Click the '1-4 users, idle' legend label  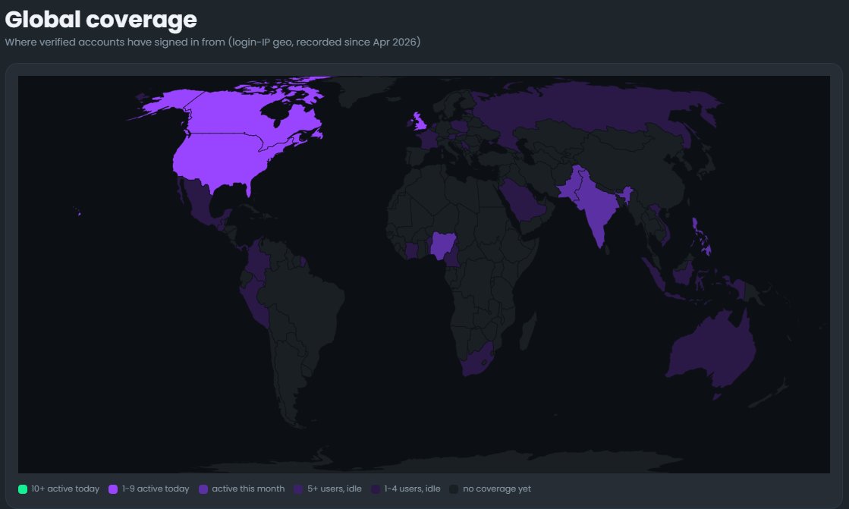(x=412, y=489)
